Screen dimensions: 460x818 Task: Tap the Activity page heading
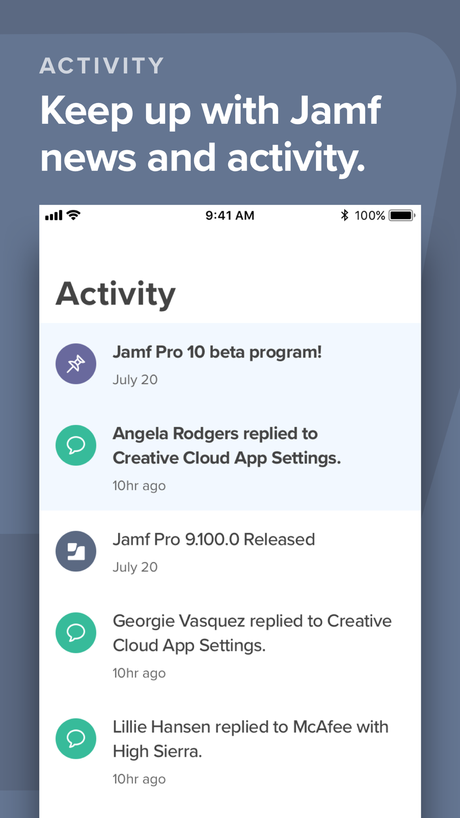(x=115, y=294)
